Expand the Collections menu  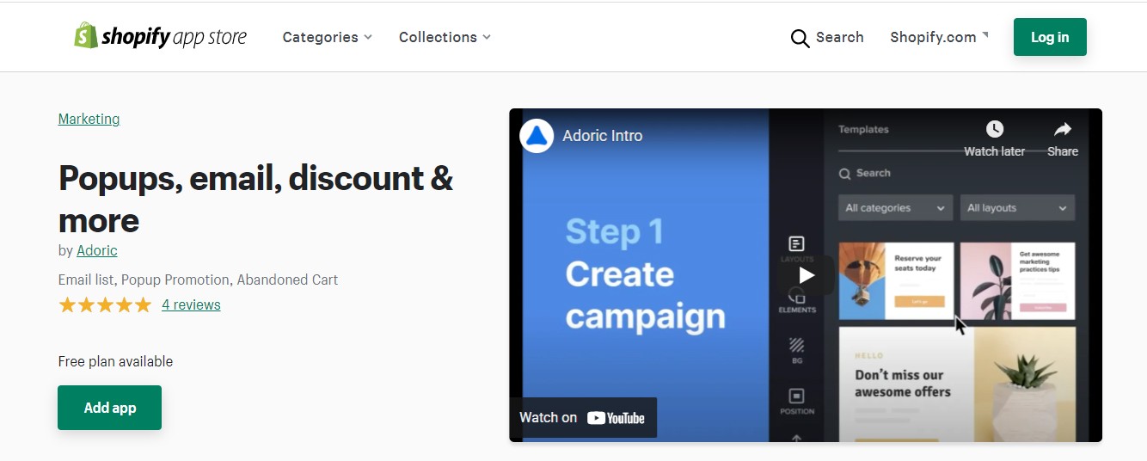[445, 37]
